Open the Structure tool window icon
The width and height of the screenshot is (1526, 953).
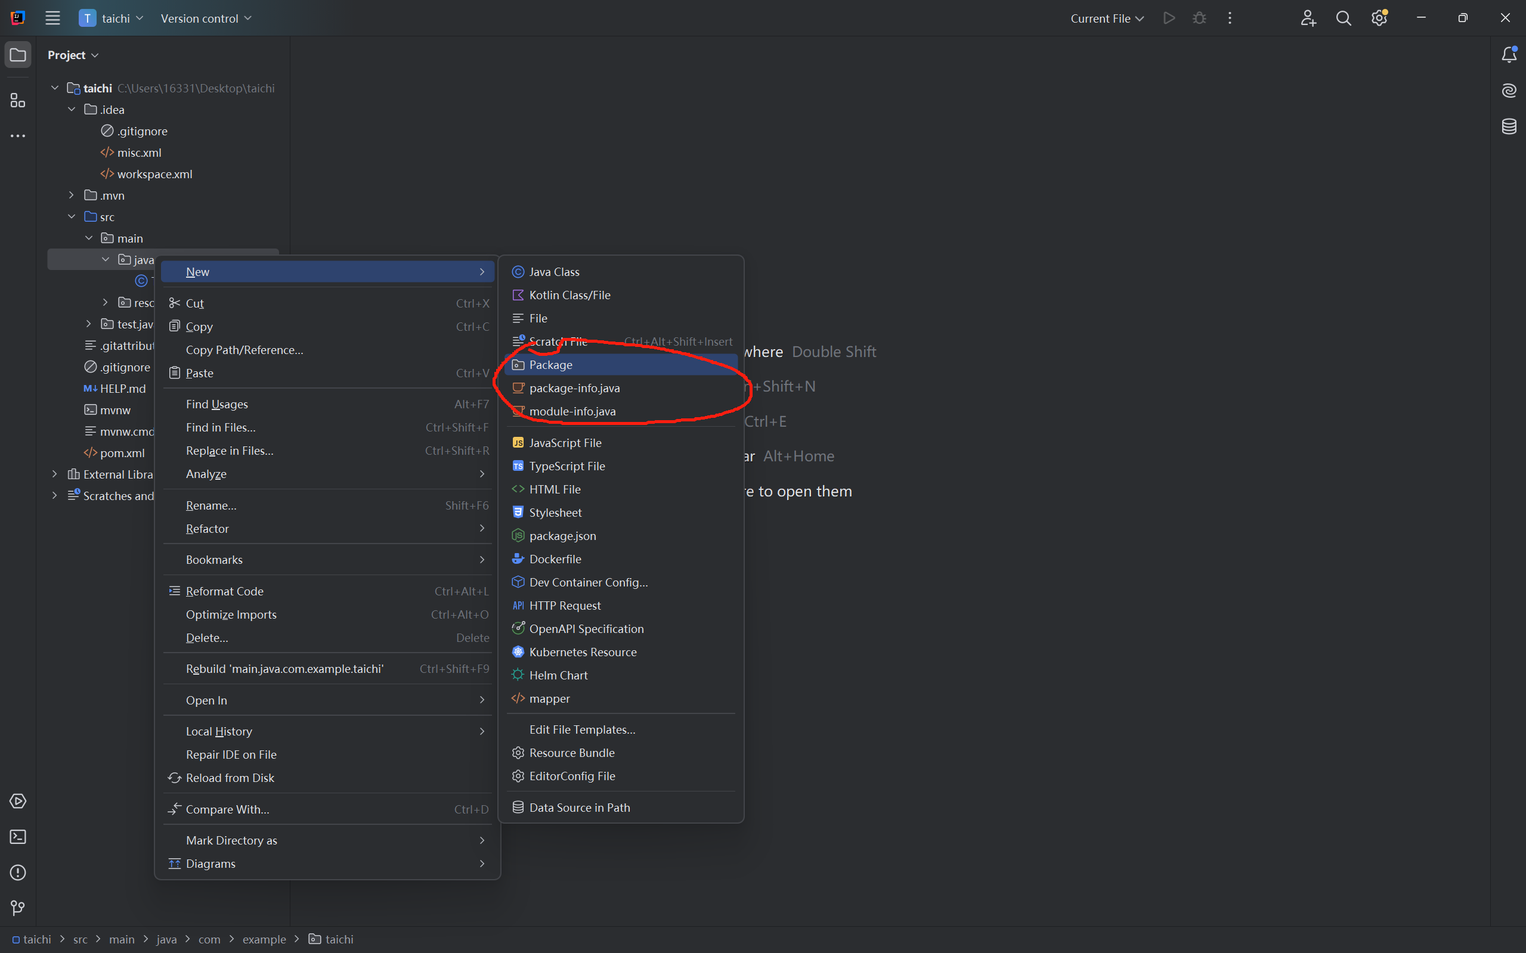click(x=18, y=100)
